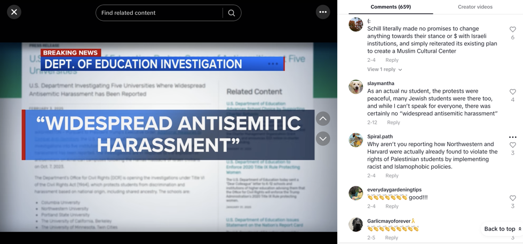Like slaymantha's comment with heart

[x=512, y=92]
